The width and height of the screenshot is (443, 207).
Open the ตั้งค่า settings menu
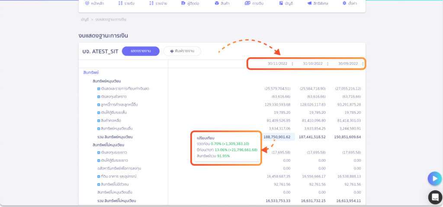[350, 3]
